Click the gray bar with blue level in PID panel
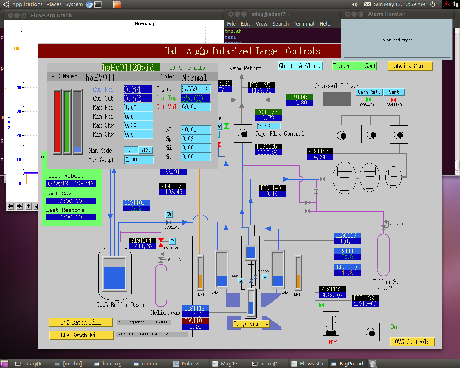Screen dimensions: 460x368 (x=78, y=122)
